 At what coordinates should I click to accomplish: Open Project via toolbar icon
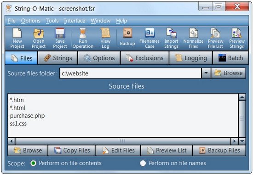pyautogui.click(x=39, y=38)
